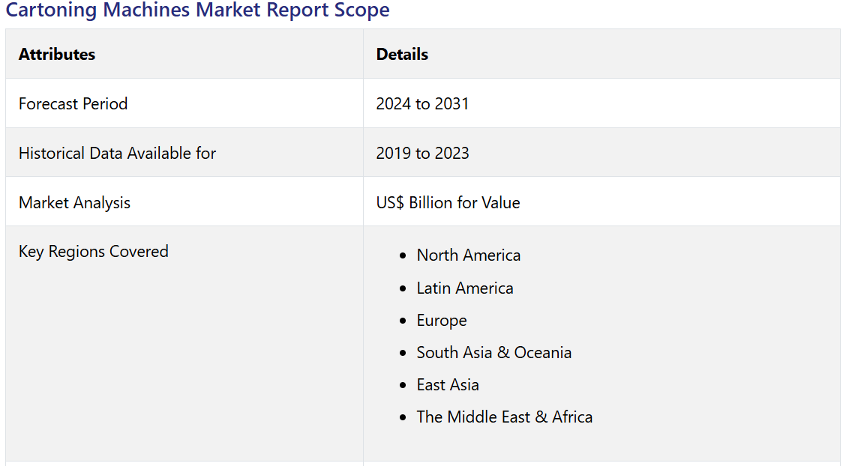Click the US$ Billion for Value text
This screenshot has height=466, width=846.
coord(448,202)
